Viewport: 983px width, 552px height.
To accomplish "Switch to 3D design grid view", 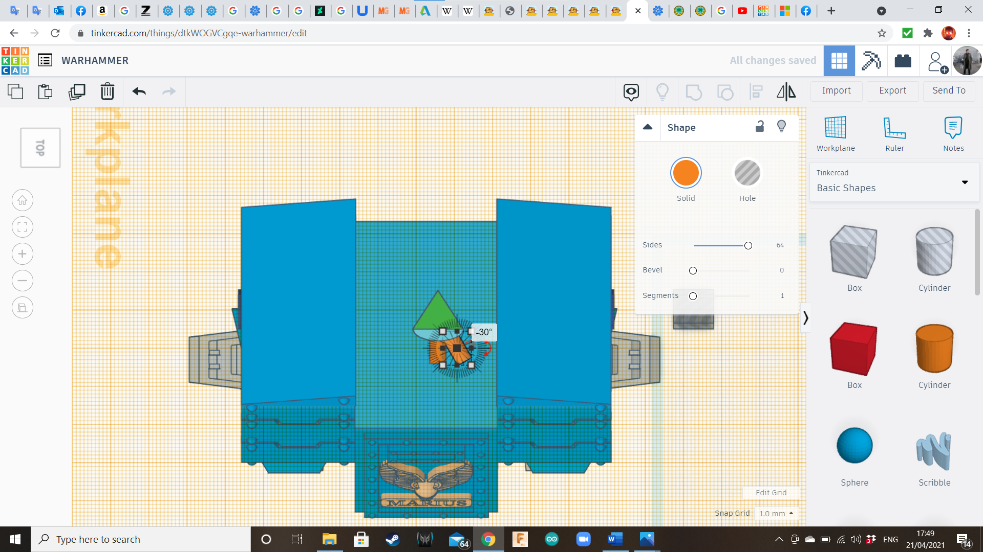I will [839, 61].
